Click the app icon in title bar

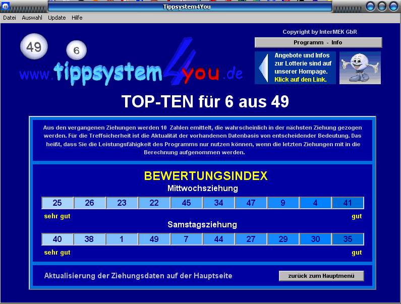tap(6, 6)
